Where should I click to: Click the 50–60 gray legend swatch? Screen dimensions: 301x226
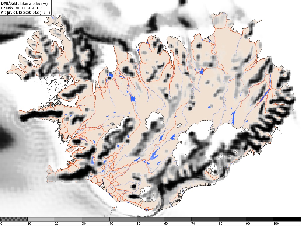coord(150,219)
